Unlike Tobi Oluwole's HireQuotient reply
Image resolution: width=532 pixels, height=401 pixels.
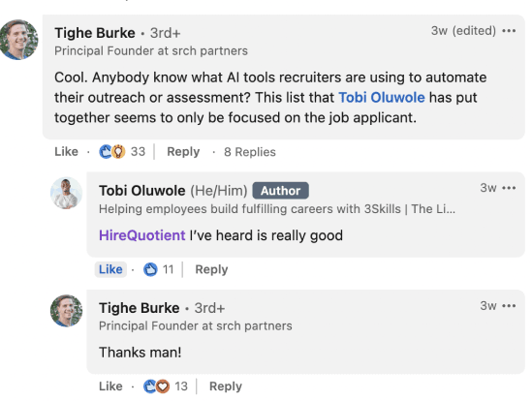tap(110, 269)
